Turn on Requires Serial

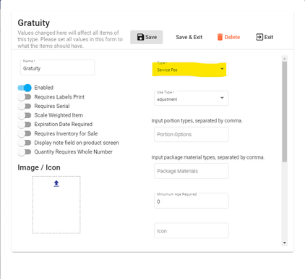click(25, 106)
